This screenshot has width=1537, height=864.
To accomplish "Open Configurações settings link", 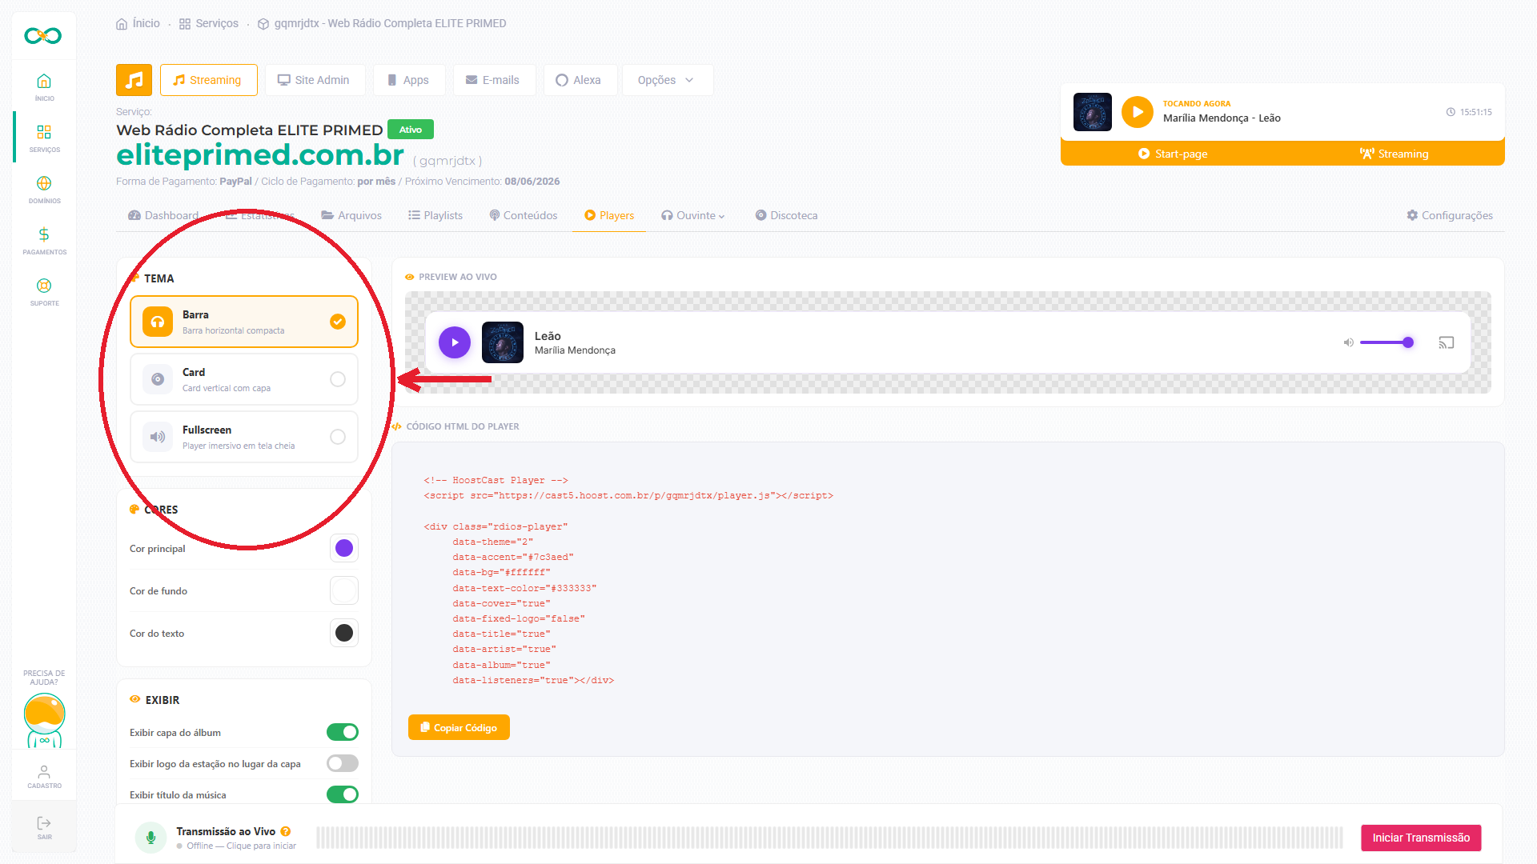I will [1450, 215].
